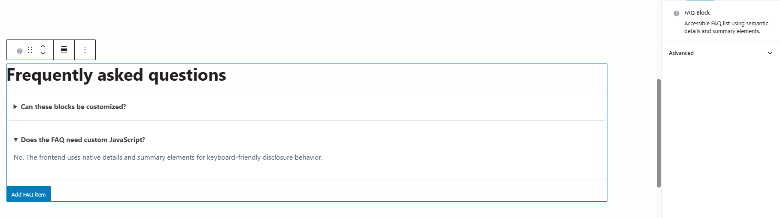Move the FAQ block up
780x218 pixels.
coord(43,46)
